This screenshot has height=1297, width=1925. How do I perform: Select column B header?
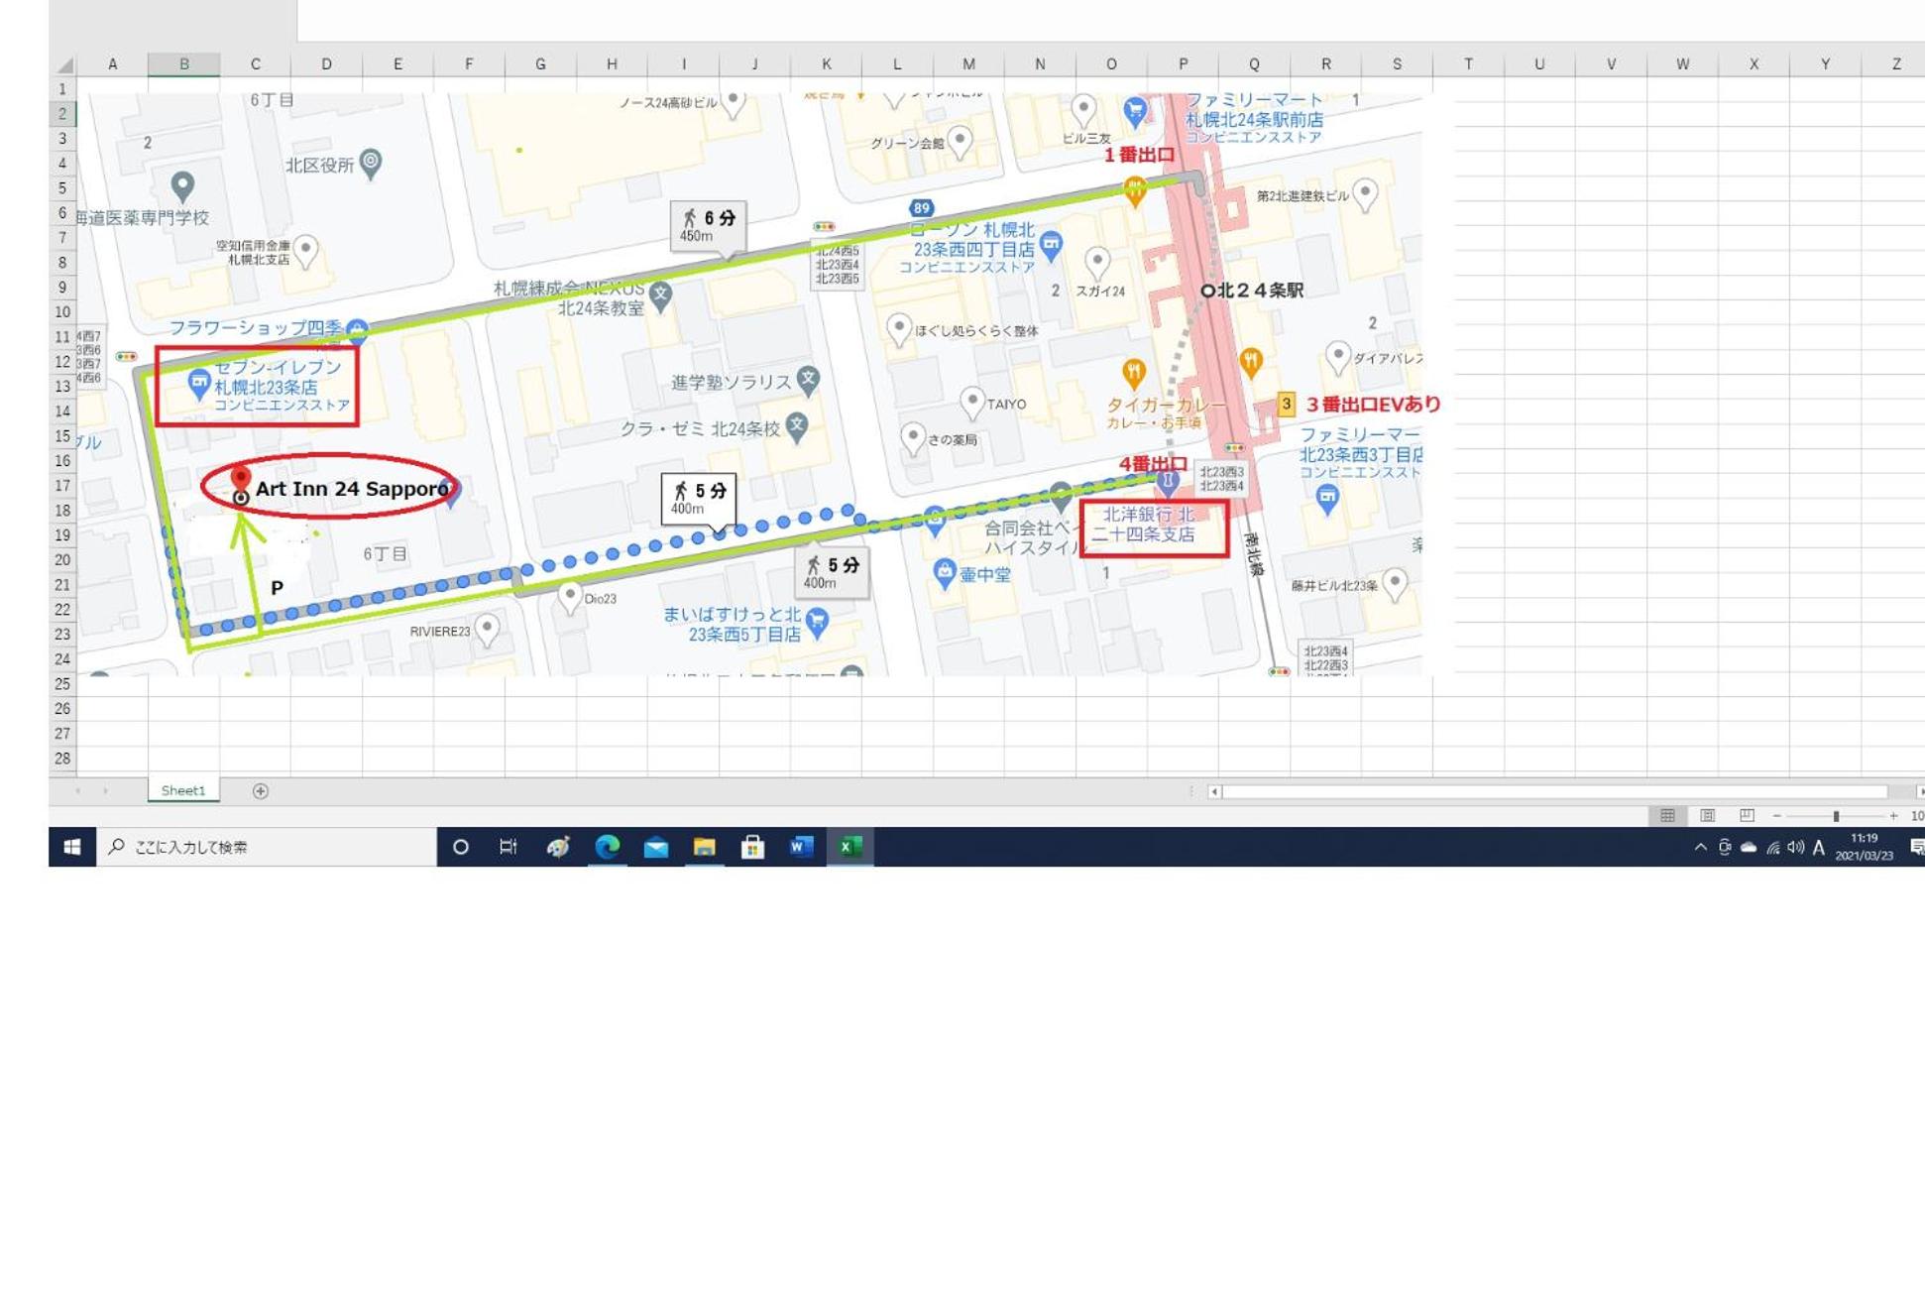(184, 63)
